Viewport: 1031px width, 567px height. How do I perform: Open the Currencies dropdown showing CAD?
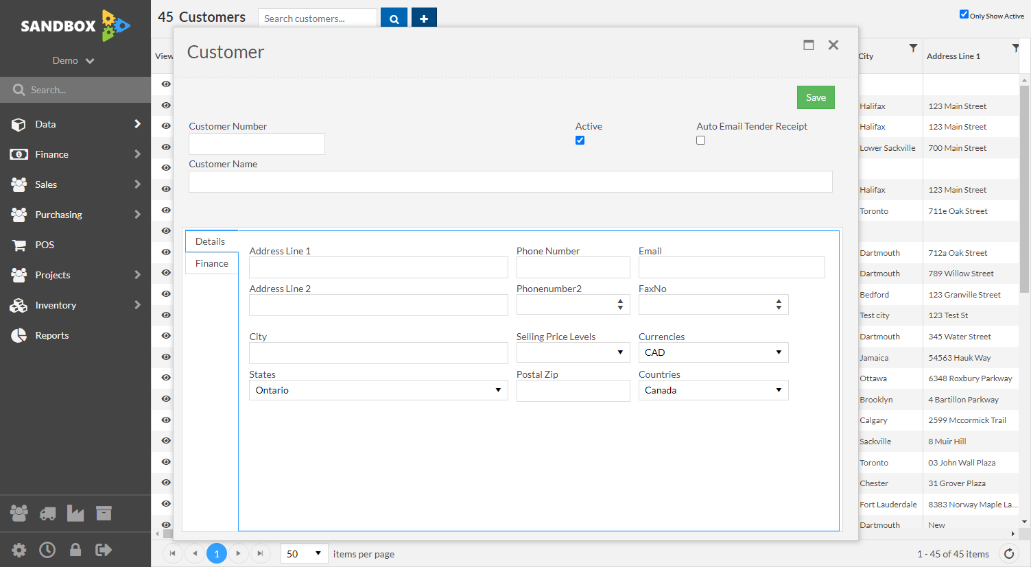pos(713,352)
